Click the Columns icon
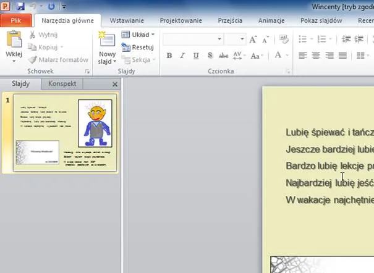The height and width of the screenshot is (273, 374). point(360,56)
